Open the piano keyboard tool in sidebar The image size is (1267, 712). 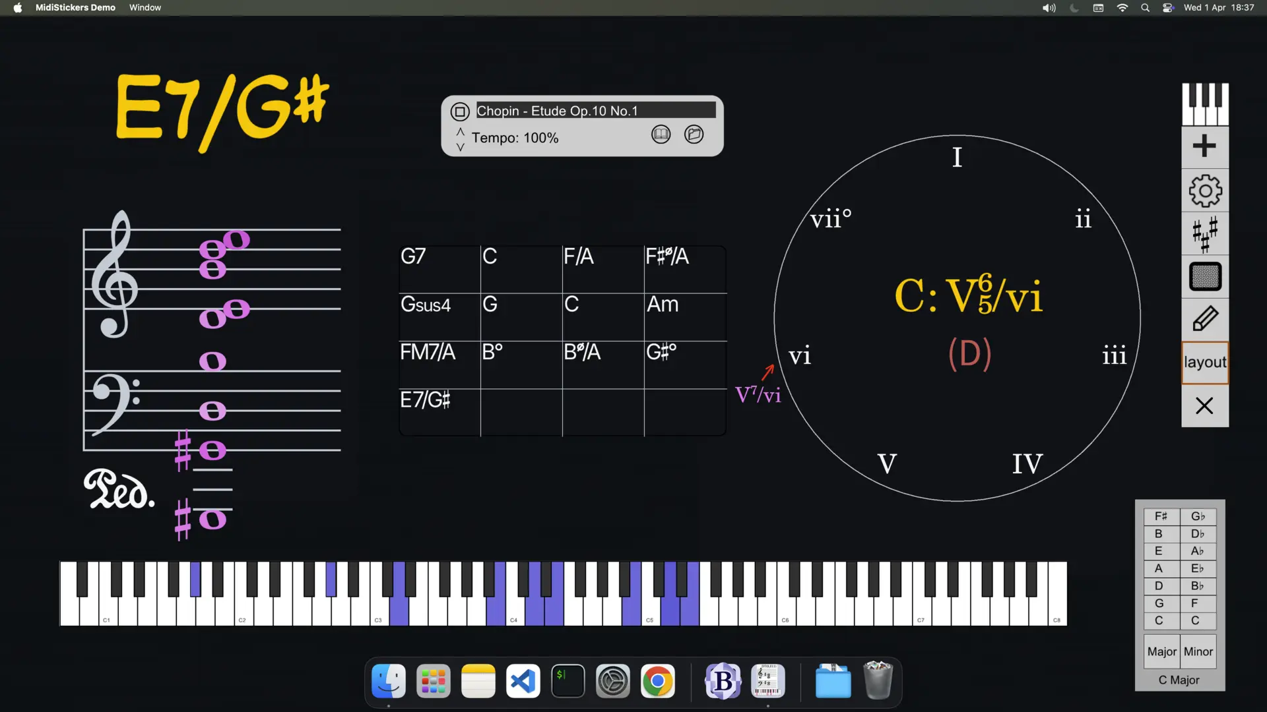pos(1204,104)
